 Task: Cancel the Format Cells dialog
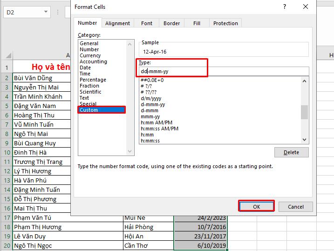[x=296, y=207]
